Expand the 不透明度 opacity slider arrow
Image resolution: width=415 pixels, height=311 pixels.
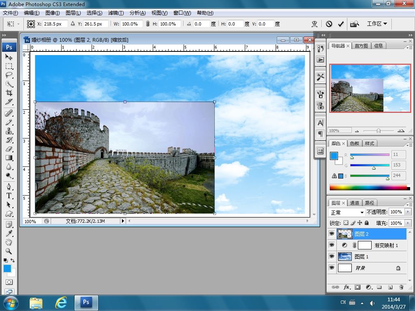pos(408,212)
